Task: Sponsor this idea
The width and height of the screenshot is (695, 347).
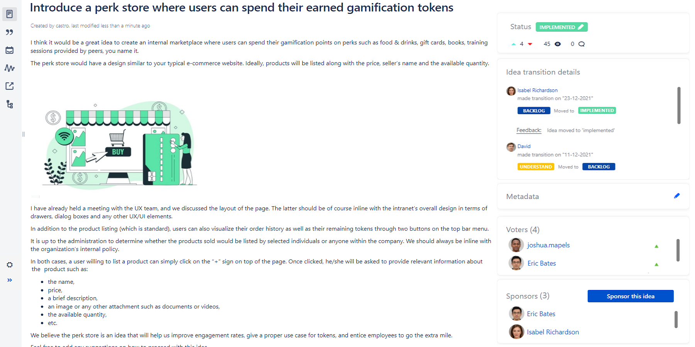Action: click(x=631, y=296)
